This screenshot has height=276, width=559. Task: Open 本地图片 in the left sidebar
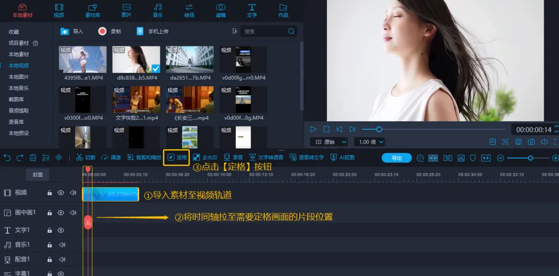tap(19, 77)
